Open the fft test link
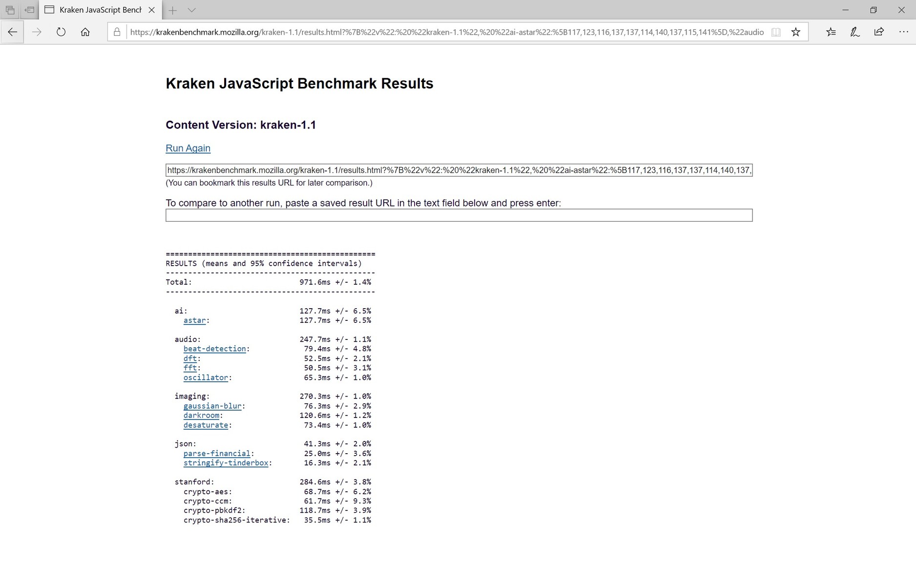Screen dimensions: 916x586 [190, 368]
